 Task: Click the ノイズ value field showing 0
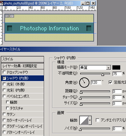click(x=117, y=128)
